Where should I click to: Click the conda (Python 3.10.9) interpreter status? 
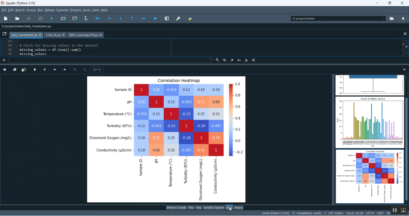(275, 213)
